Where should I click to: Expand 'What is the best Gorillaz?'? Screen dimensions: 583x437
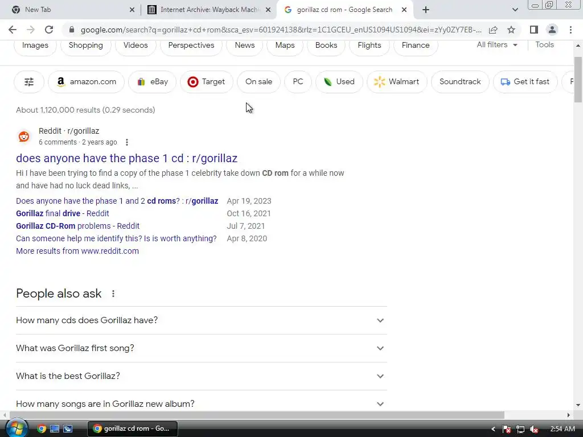coord(201,376)
